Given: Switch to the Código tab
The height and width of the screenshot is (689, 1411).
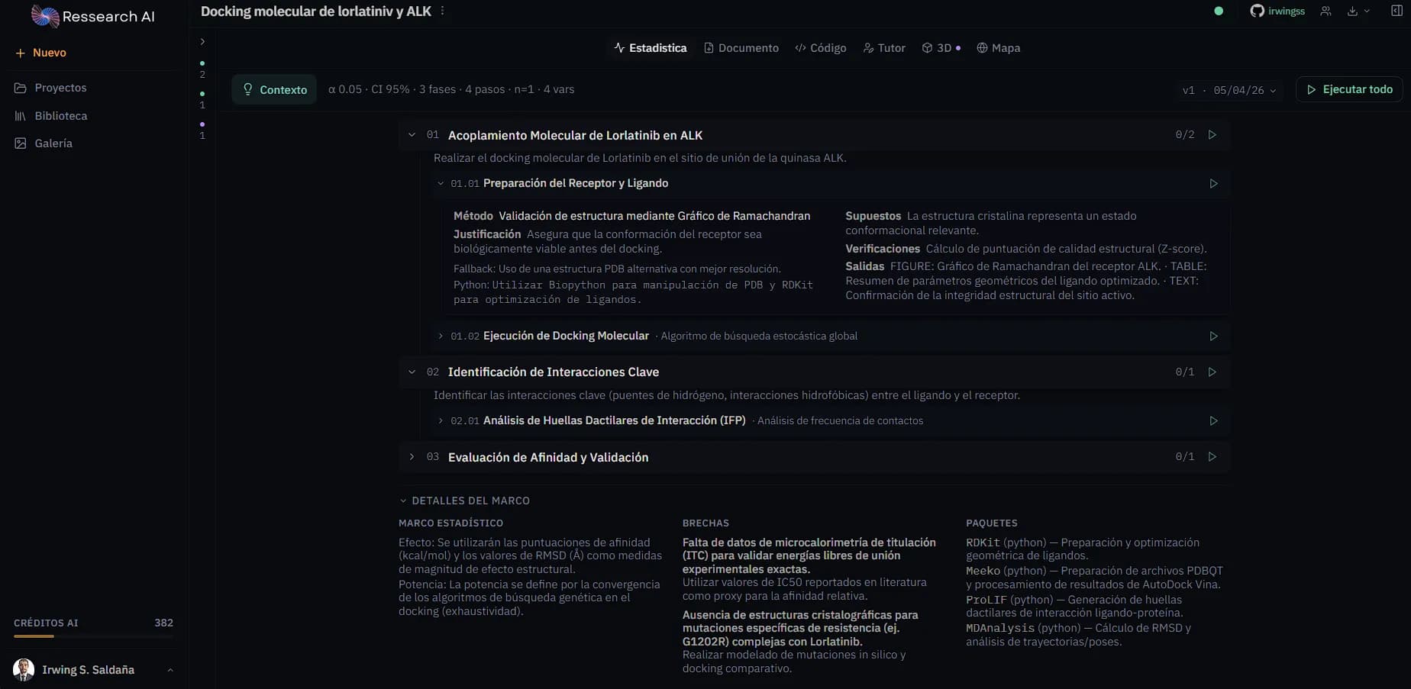Looking at the screenshot, I should 821,48.
